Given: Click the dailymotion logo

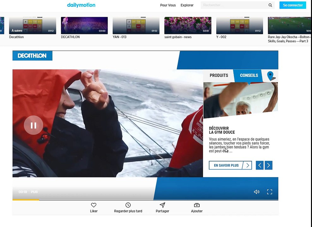Looking at the screenshot, I should pos(81,5).
